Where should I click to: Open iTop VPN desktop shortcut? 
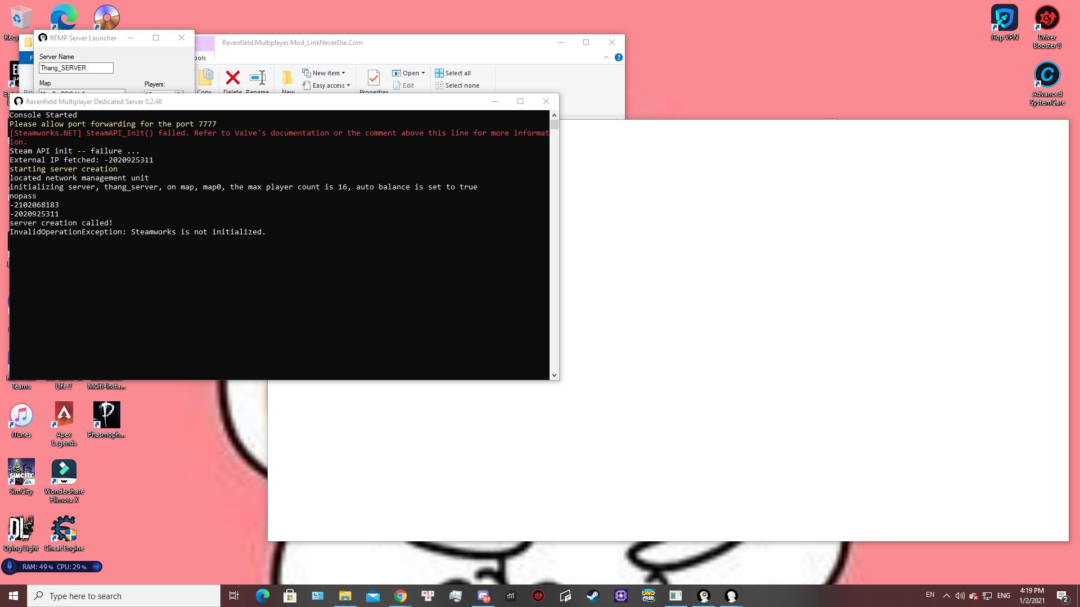1004,22
